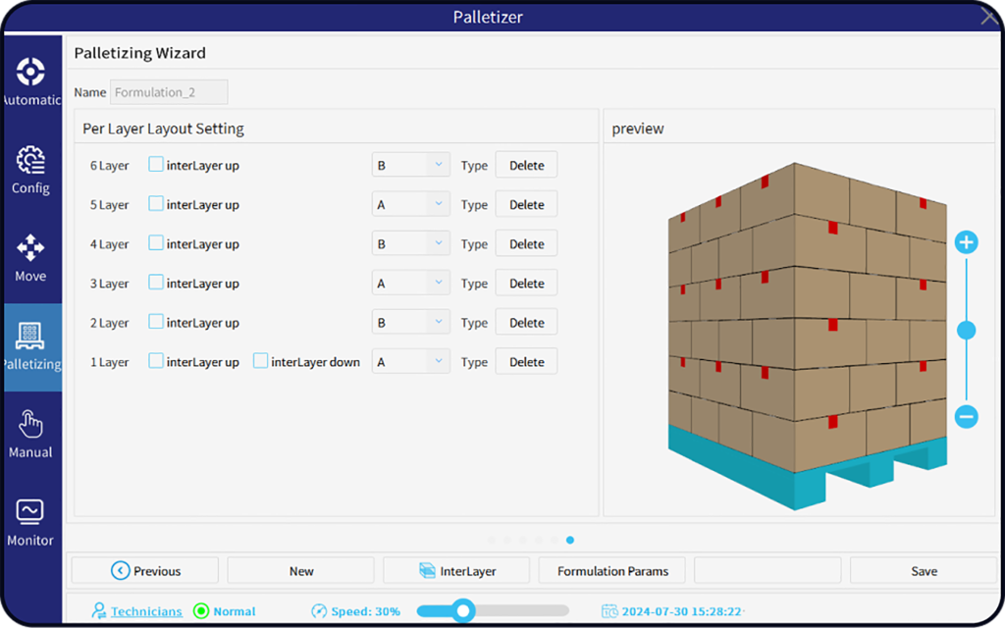Open the Manual hand icon

coord(30,426)
